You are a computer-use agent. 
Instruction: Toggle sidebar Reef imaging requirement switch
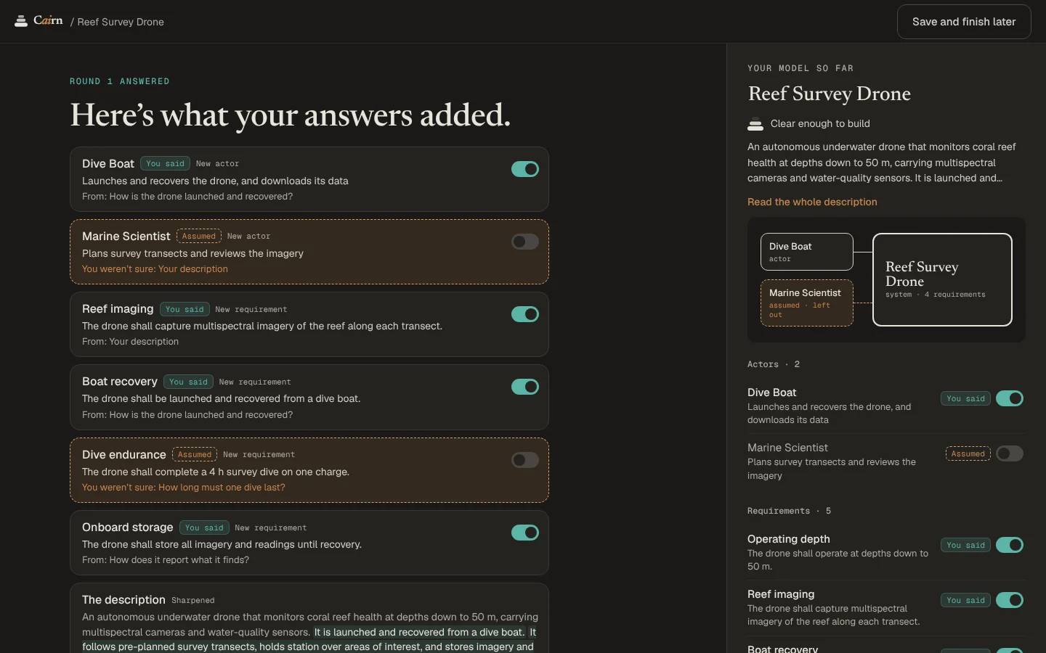pos(1010,600)
